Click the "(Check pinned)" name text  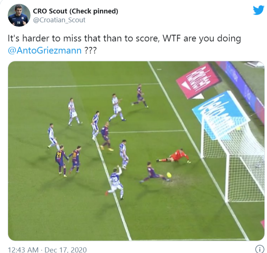pos(94,11)
